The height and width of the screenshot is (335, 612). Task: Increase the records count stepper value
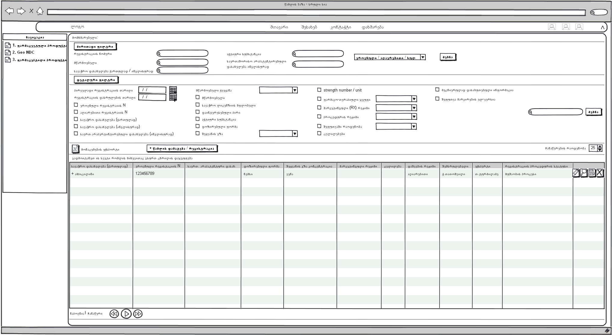point(600,146)
